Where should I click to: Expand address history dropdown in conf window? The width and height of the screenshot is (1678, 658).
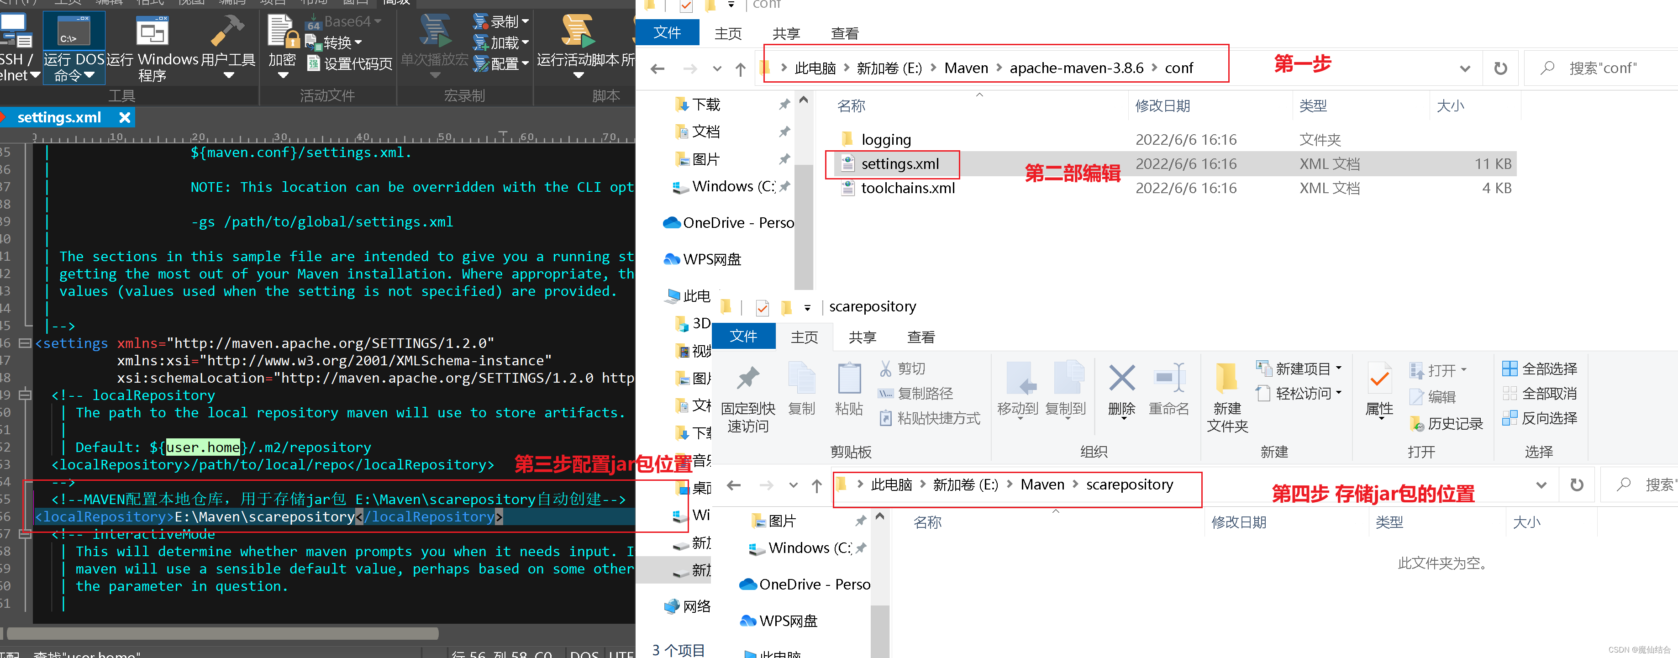pyautogui.click(x=1465, y=68)
